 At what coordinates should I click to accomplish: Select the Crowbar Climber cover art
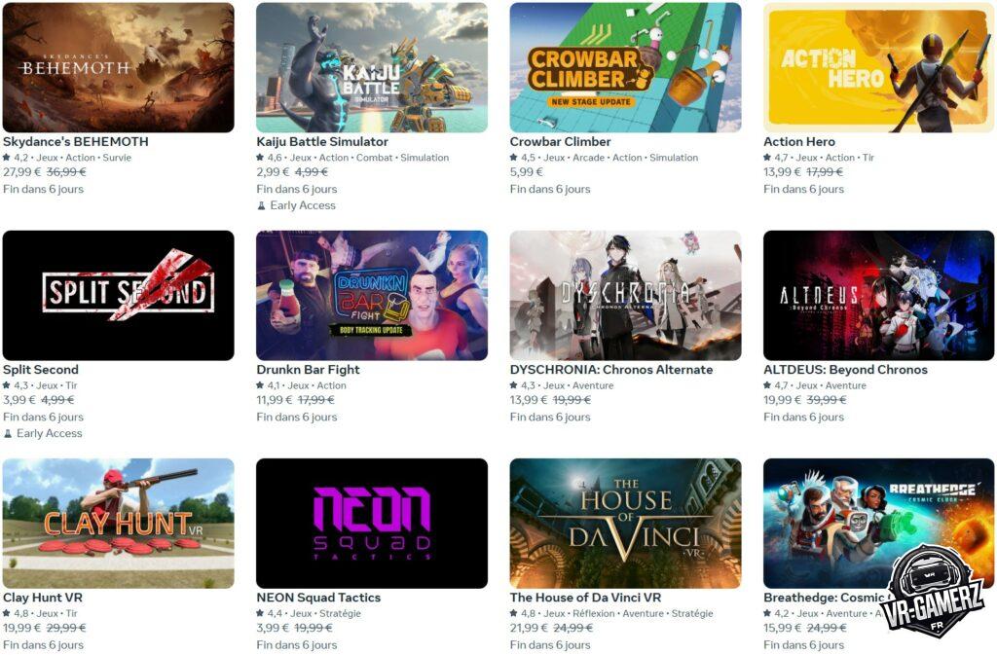coord(626,67)
